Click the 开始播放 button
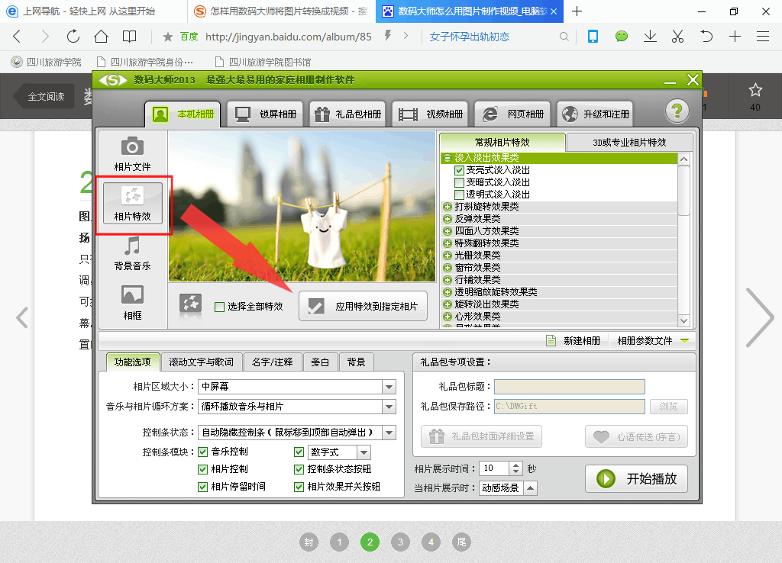Screen dimensions: 782x563 [636, 479]
